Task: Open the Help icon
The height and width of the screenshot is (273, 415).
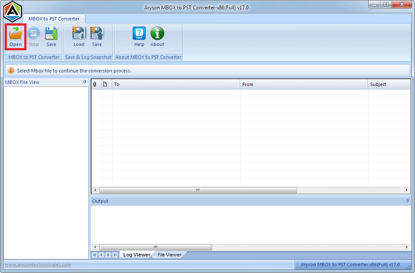Action: tap(139, 34)
